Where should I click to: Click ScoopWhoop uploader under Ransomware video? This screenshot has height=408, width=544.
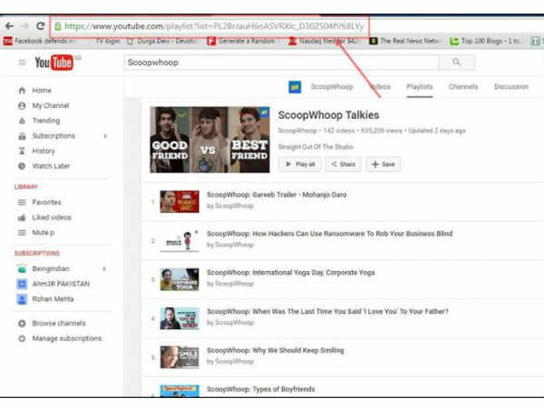(234, 245)
